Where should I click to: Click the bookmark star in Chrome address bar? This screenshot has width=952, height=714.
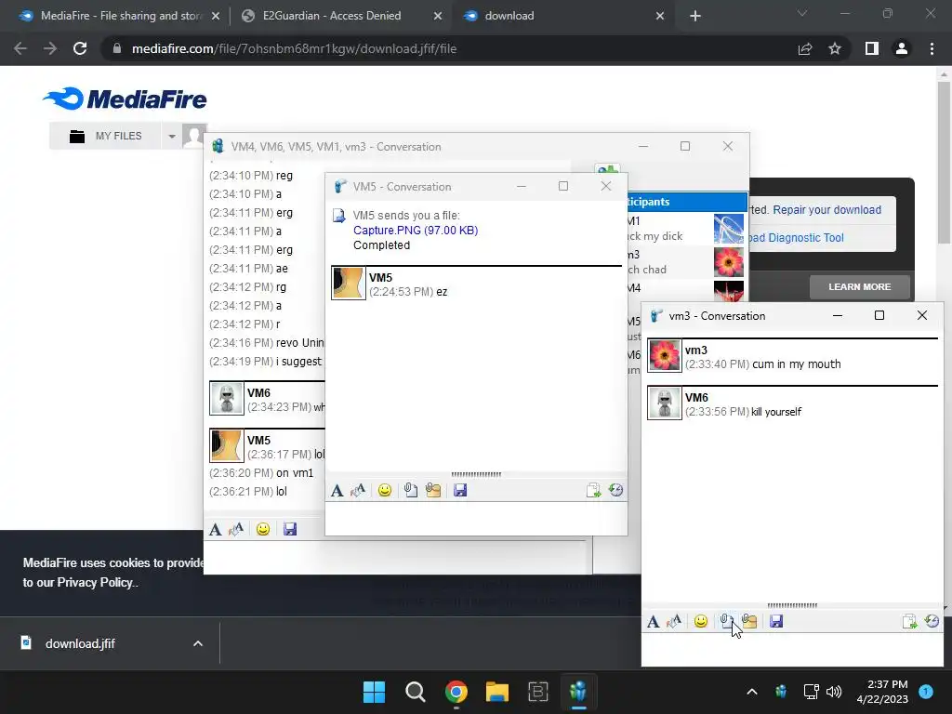835,48
